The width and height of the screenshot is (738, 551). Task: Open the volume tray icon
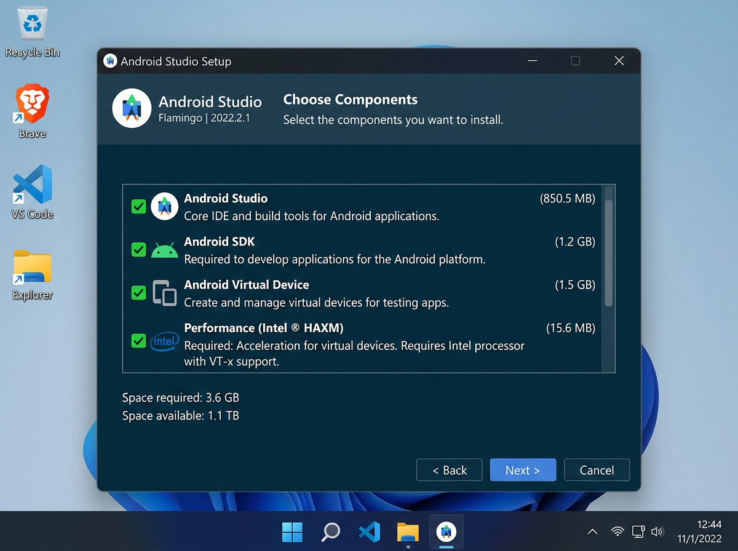click(x=657, y=532)
